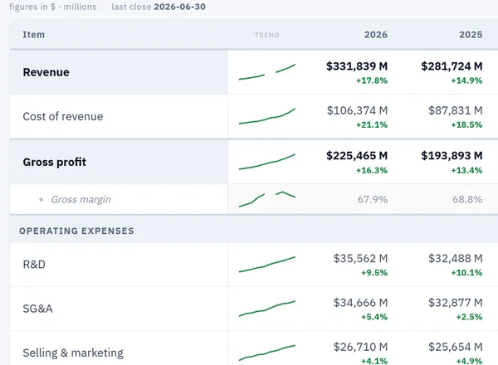Select the Cost of revenue row label
The width and height of the screenshot is (498, 365).
(63, 116)
